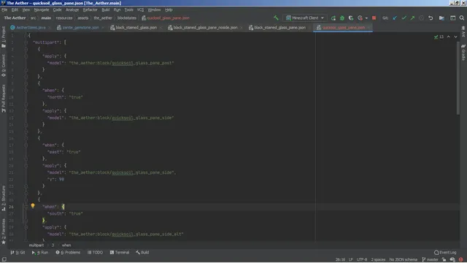Open the Run menu
The image size is (467, 263).
[117, 9]
